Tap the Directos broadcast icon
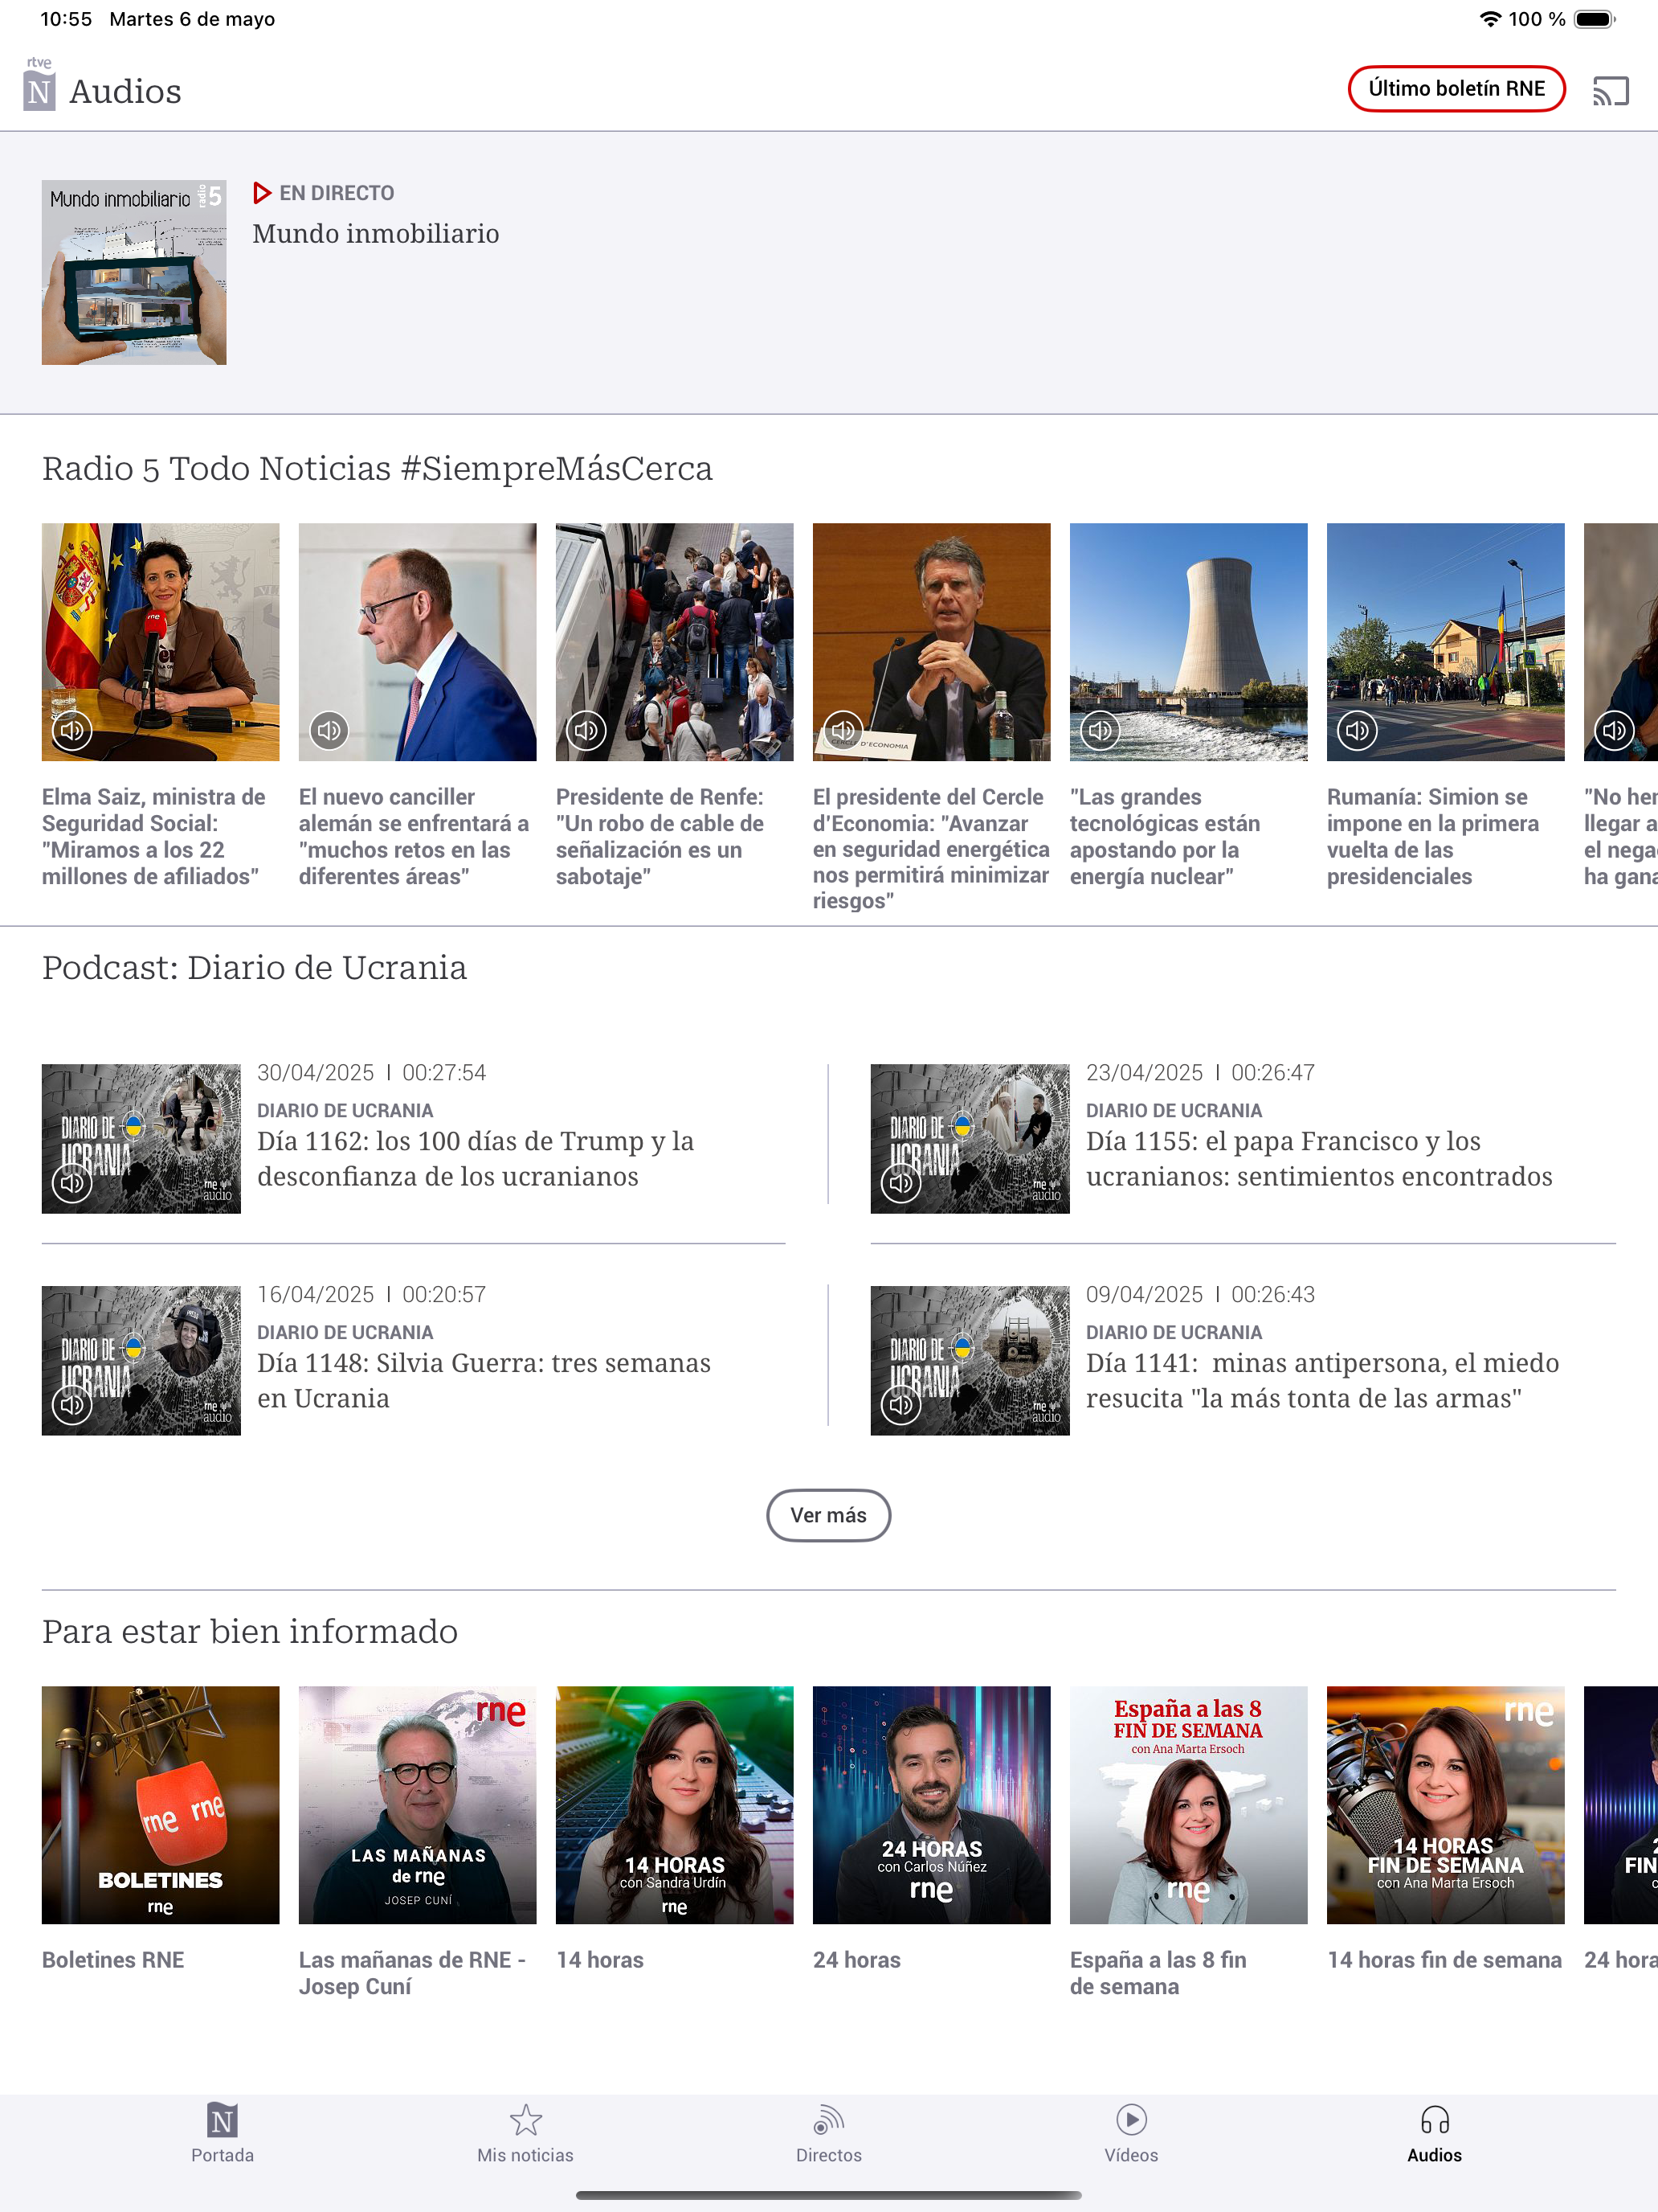The height and width of the screenshot is (2212, 1658). pyautogui.click(x=828, y=2120)
